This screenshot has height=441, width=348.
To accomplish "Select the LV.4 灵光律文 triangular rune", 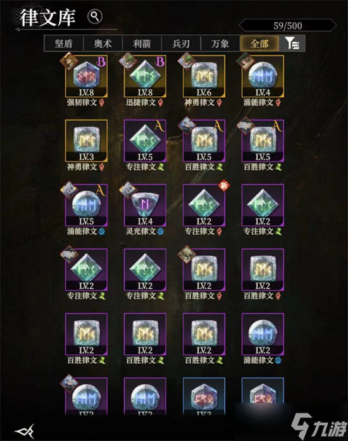I will point(145,205).
